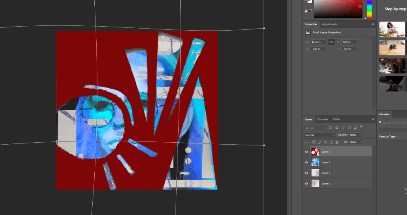This screenshot has width=407, height=215.
Task: Select the Layer 2 thumbnail
Action: click(x=315, y=173)
